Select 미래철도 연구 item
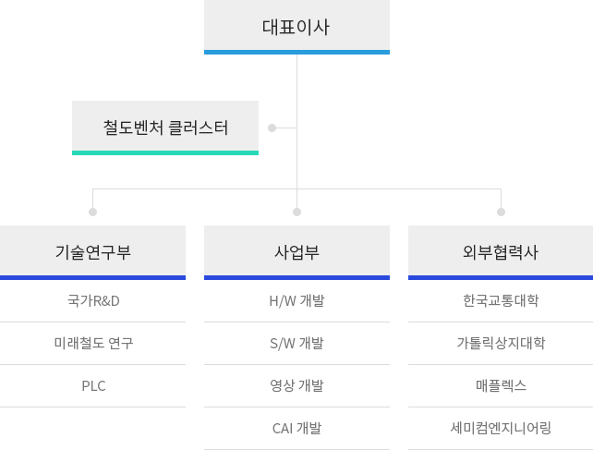Screen dimensions: 593x450 (x=93, y=344)
